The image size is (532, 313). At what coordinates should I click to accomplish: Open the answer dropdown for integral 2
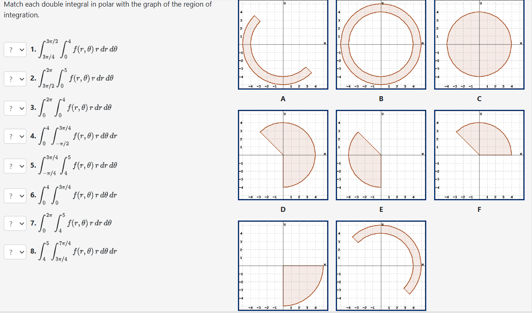click(15, 78)
